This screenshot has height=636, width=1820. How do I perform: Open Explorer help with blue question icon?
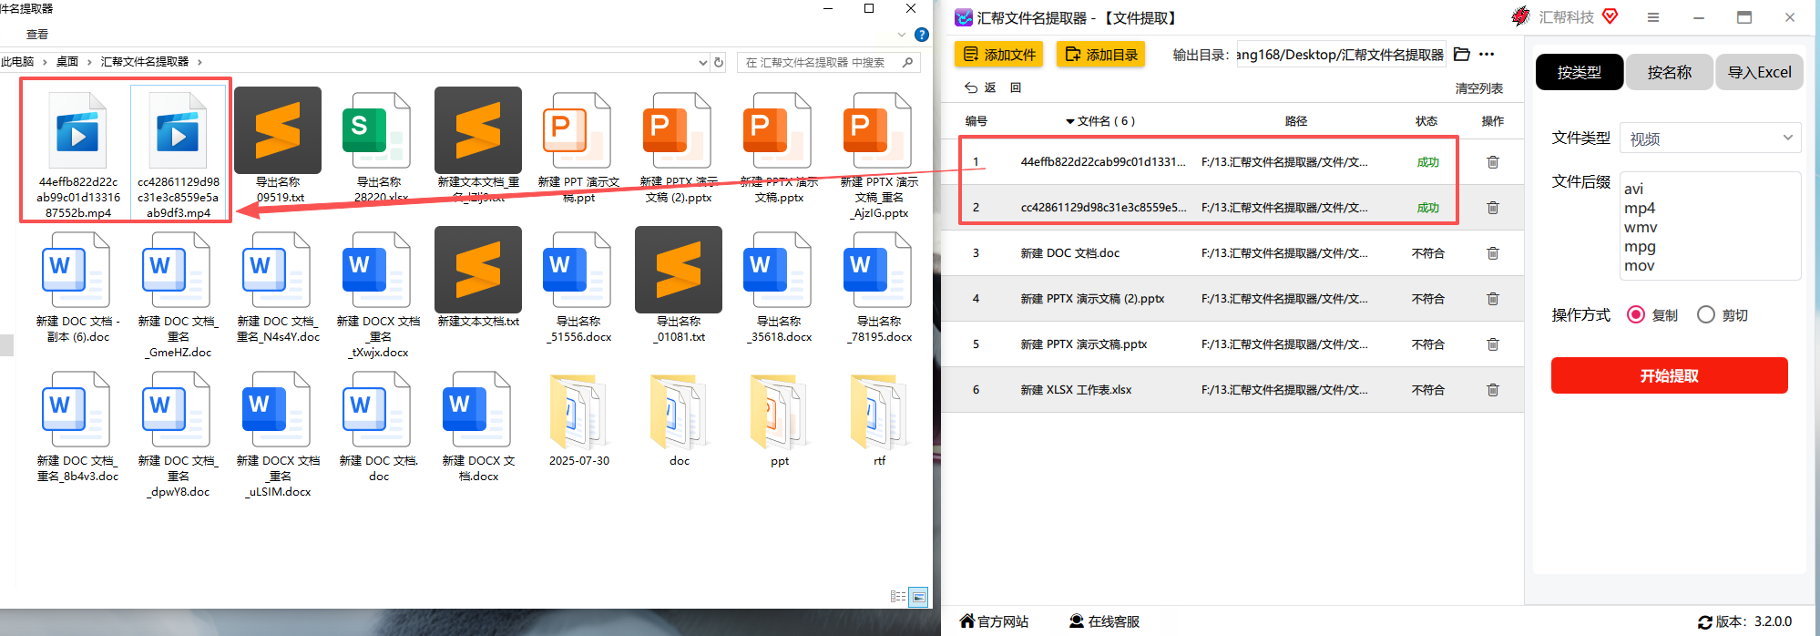pyautogui.click(x=922, y=35)
